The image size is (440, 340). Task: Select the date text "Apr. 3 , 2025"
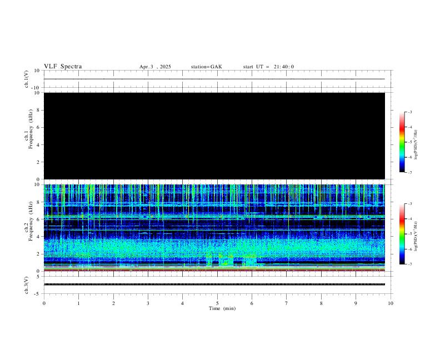point(155,67)
